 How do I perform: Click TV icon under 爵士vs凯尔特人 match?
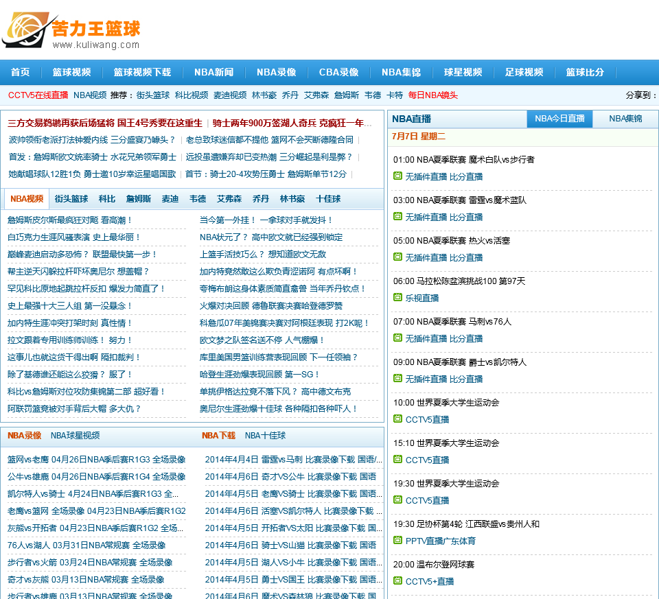(397, 378)
